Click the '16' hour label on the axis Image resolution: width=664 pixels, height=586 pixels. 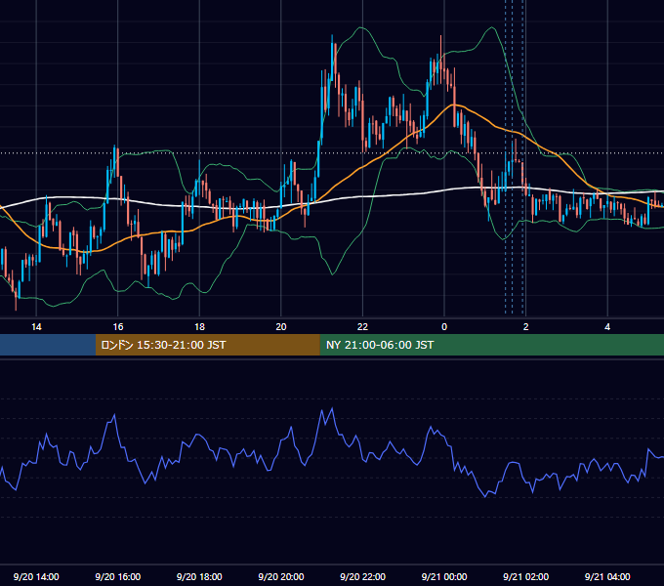[x=118, y=327]
